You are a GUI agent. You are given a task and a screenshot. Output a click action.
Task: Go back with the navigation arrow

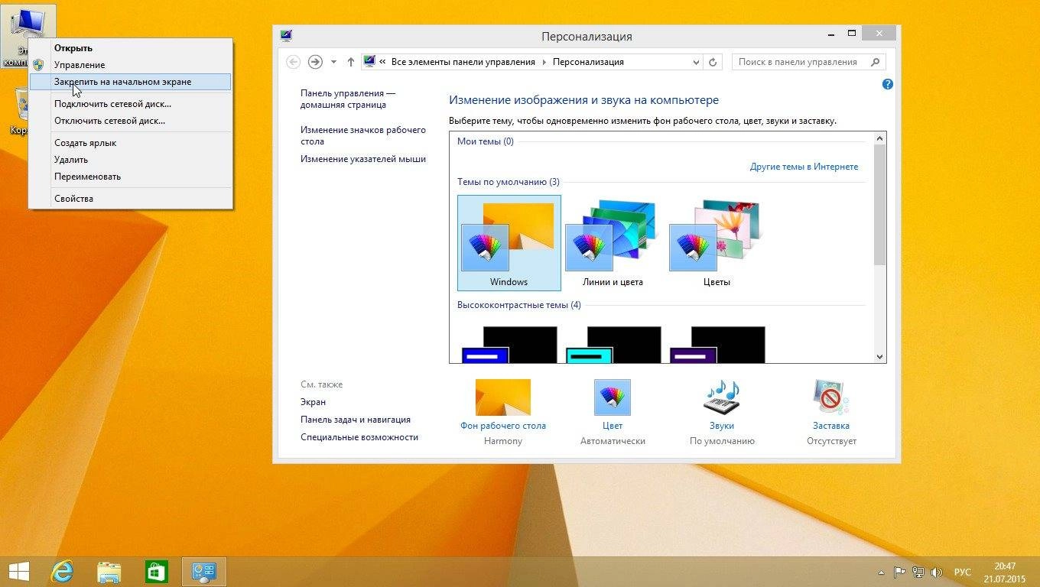coord(293,62)
